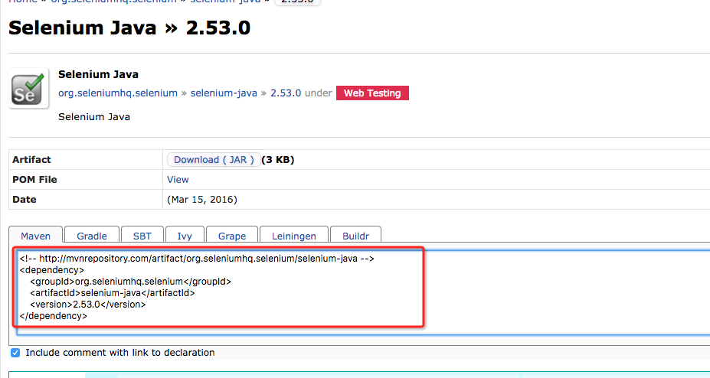This screenshot has height=378, width=710.
Task: Click the Selenium Java » 2.53.0 heading
Action: pos(129,28)
